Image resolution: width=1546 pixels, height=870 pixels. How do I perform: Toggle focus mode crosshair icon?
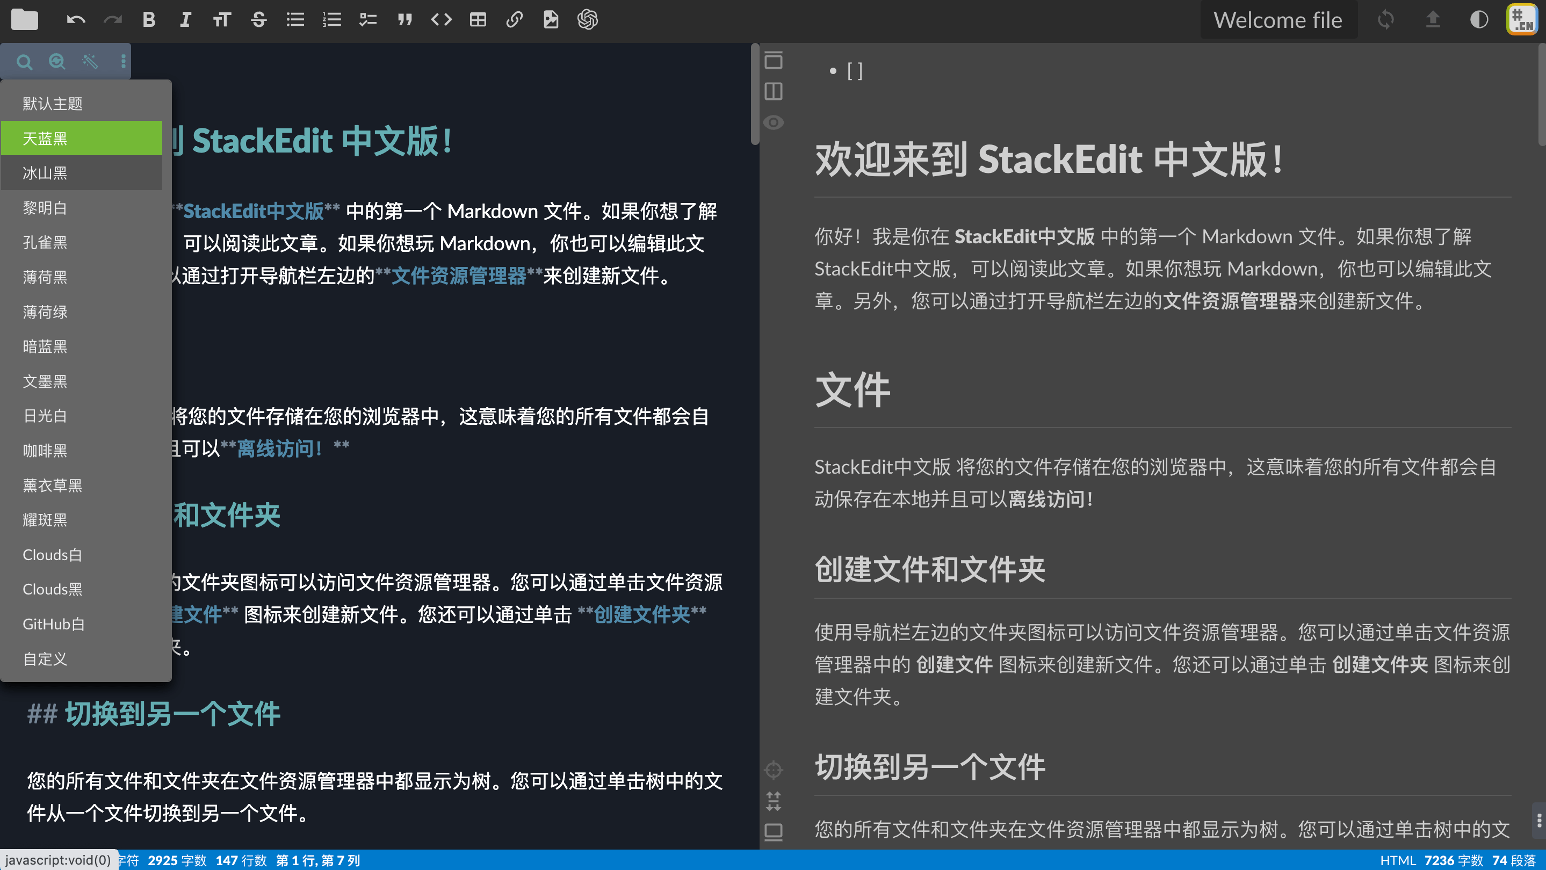(x=774, y=769)
